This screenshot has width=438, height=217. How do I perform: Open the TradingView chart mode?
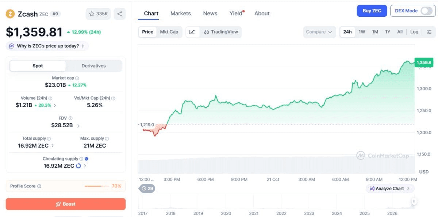221,32
